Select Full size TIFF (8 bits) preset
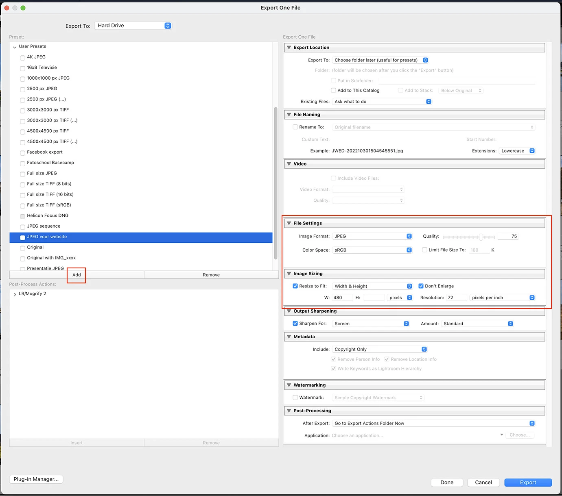The image size is (562, 496). tap(49, 184)
